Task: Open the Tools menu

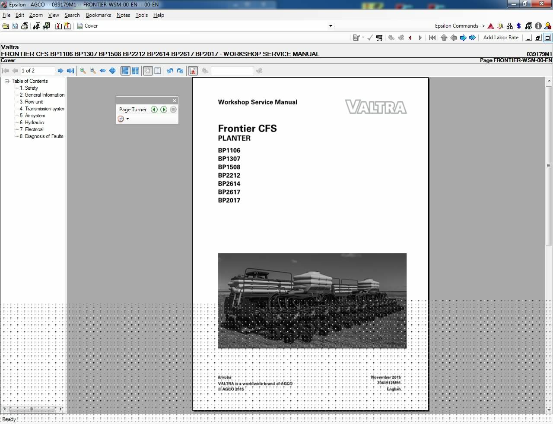Action: (x=142, y=15)
